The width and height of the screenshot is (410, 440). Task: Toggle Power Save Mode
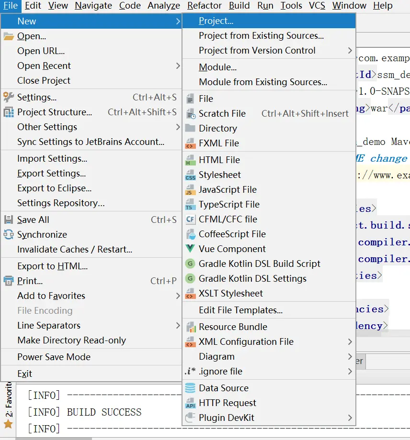[x=91, y=357]
